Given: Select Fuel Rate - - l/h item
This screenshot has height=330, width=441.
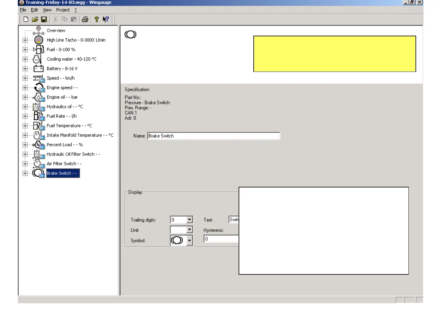Looking at the screenshot, I should (x=62, y=116).
